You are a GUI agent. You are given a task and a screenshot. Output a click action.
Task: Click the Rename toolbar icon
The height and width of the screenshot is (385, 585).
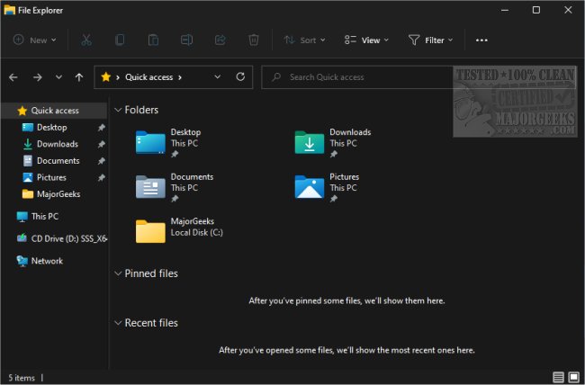click(186, 40)
